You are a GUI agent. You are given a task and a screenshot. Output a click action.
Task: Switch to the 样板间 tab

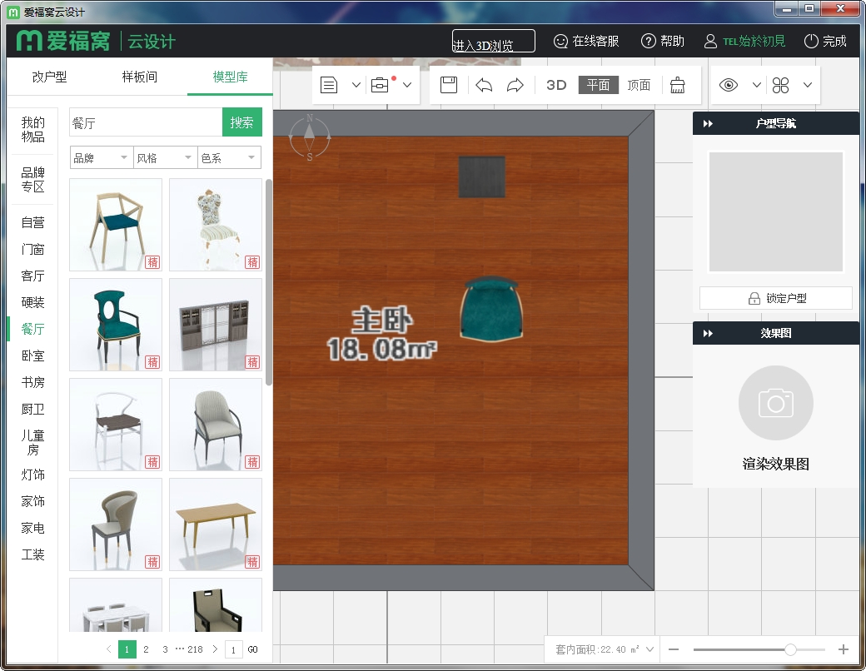(139, 77)
